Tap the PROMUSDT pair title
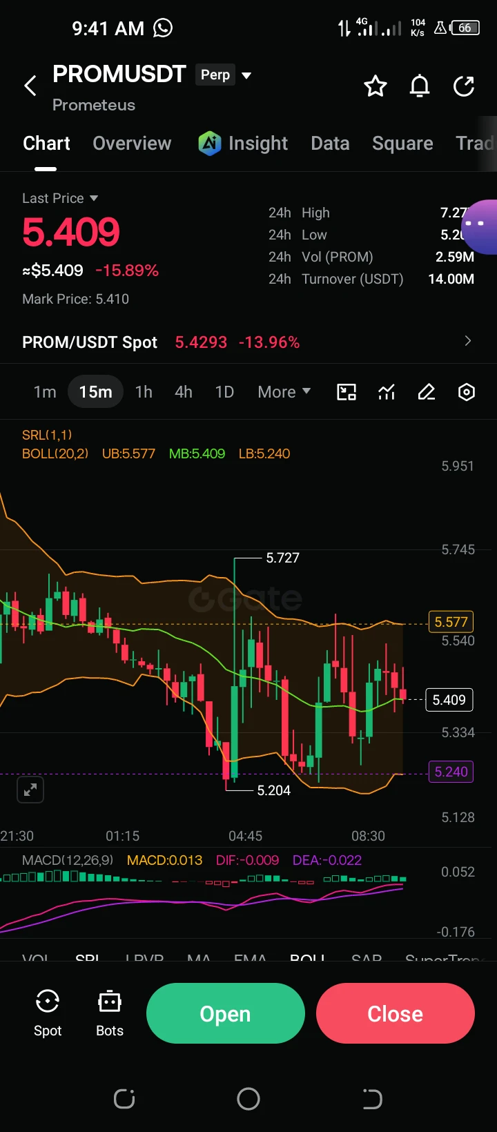The height and width of the screenshot is (1132, 497). (119, 74)
